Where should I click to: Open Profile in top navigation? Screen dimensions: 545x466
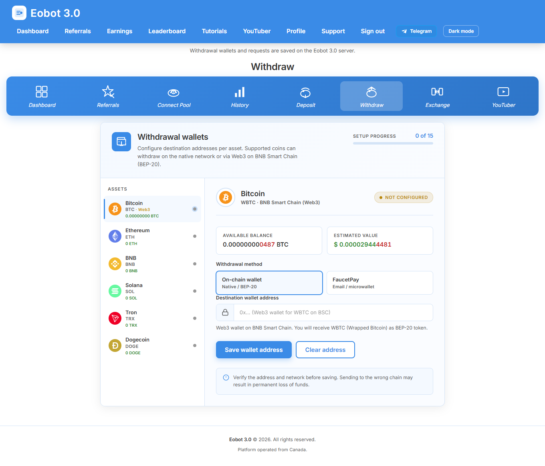[x=296, y=31]
